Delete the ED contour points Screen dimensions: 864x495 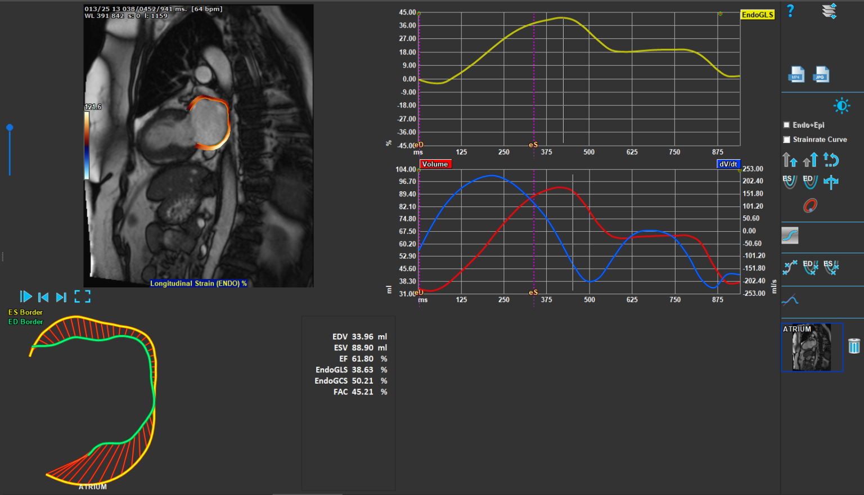[x=810, y=267]
